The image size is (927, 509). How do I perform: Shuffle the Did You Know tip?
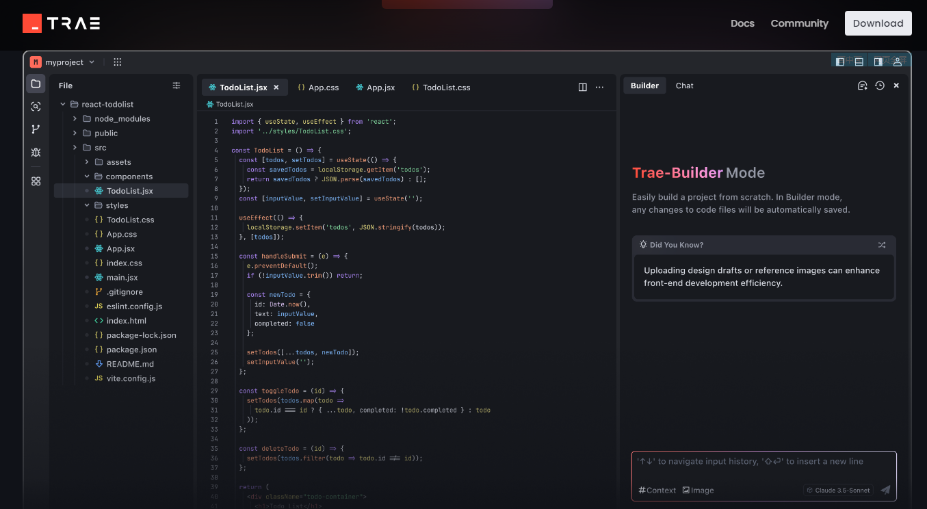click(x=882, y=244)
